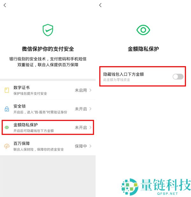Click the 未启用 status text
Viewport: 191px width, 197px height.
(x=81, y=90)
